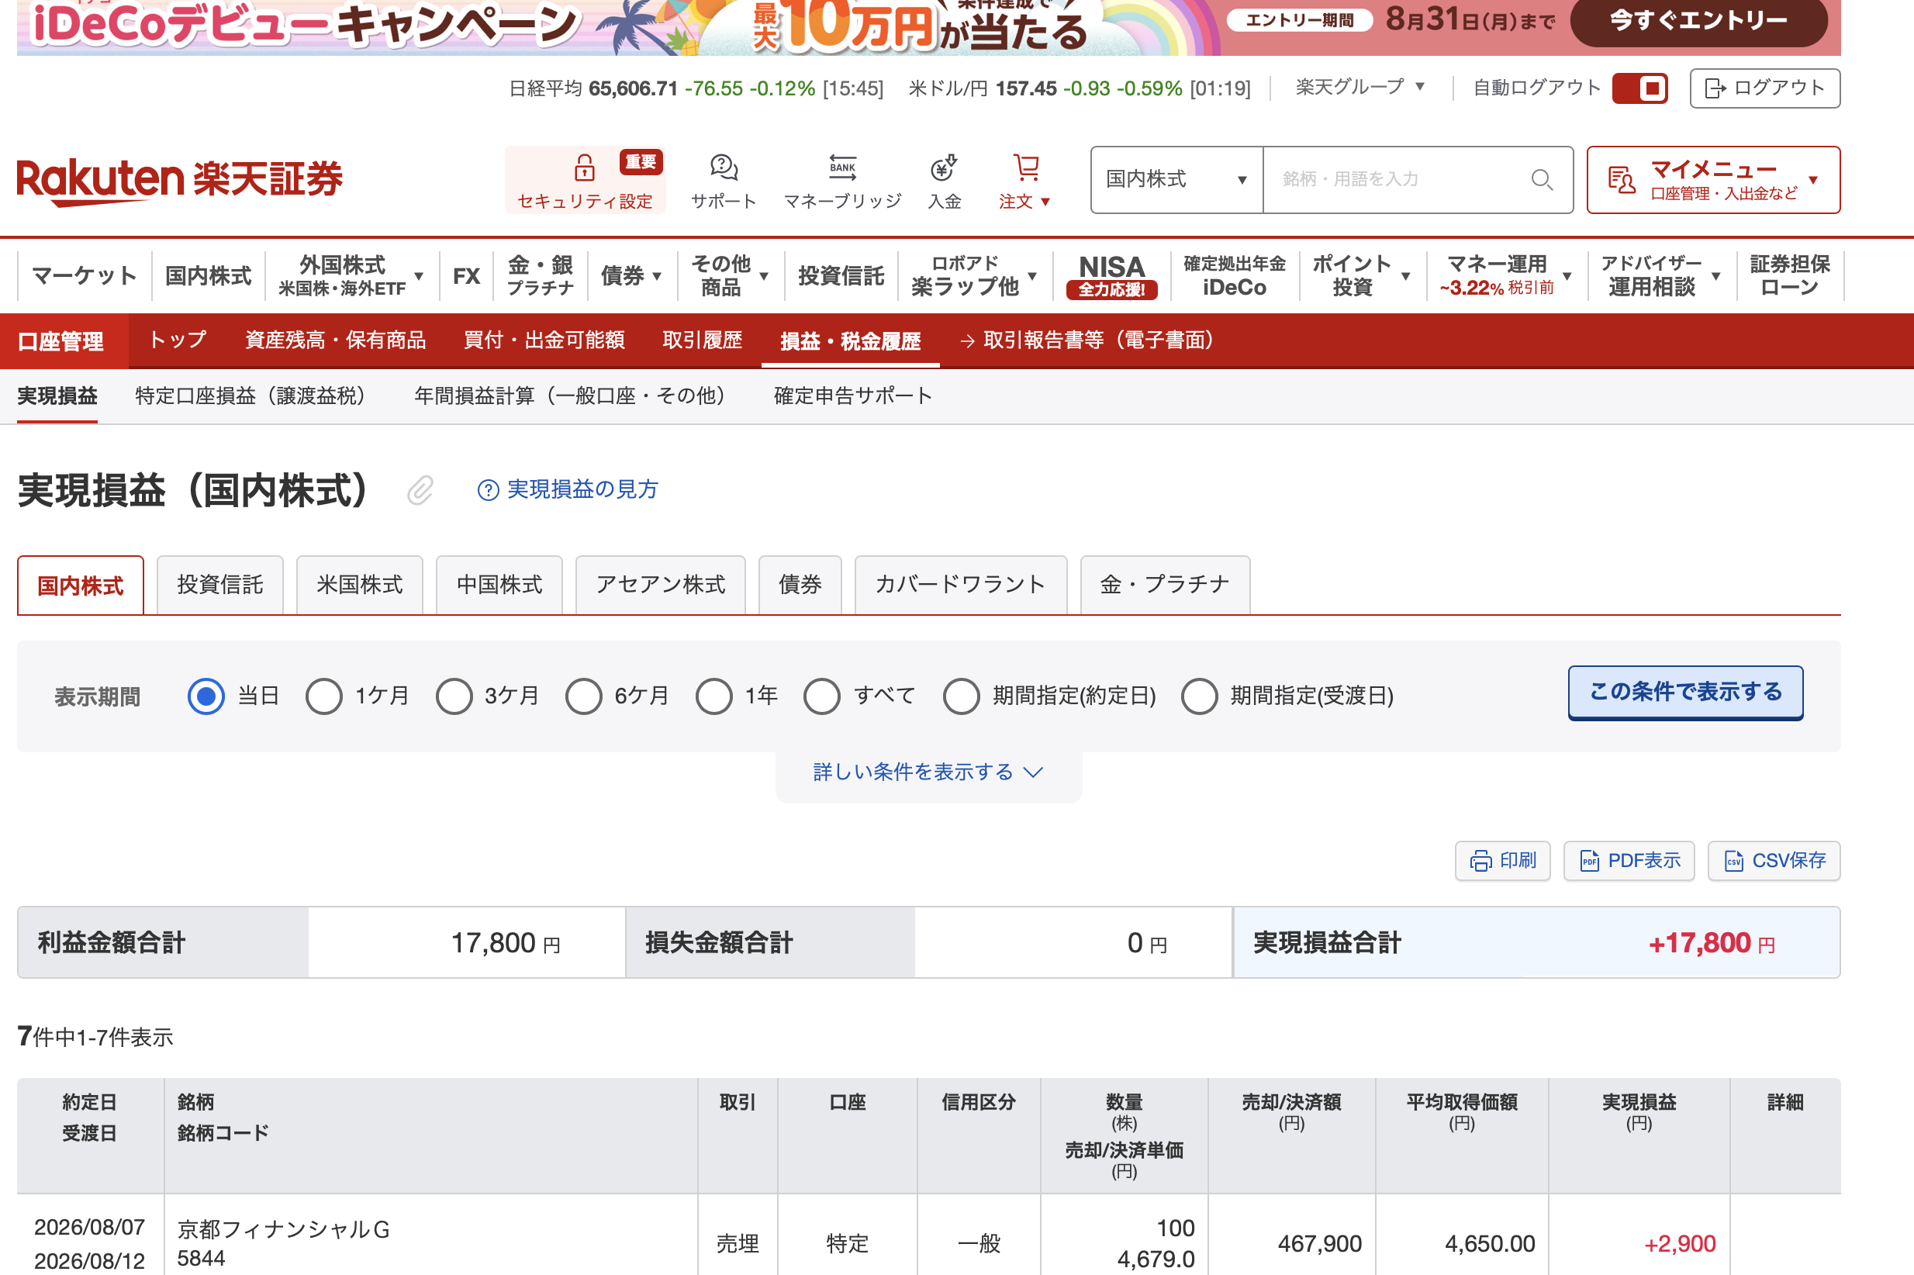Screen dimensions: 1914x1275
Task: Click the ログアウト button
Action: (1764, 88)
